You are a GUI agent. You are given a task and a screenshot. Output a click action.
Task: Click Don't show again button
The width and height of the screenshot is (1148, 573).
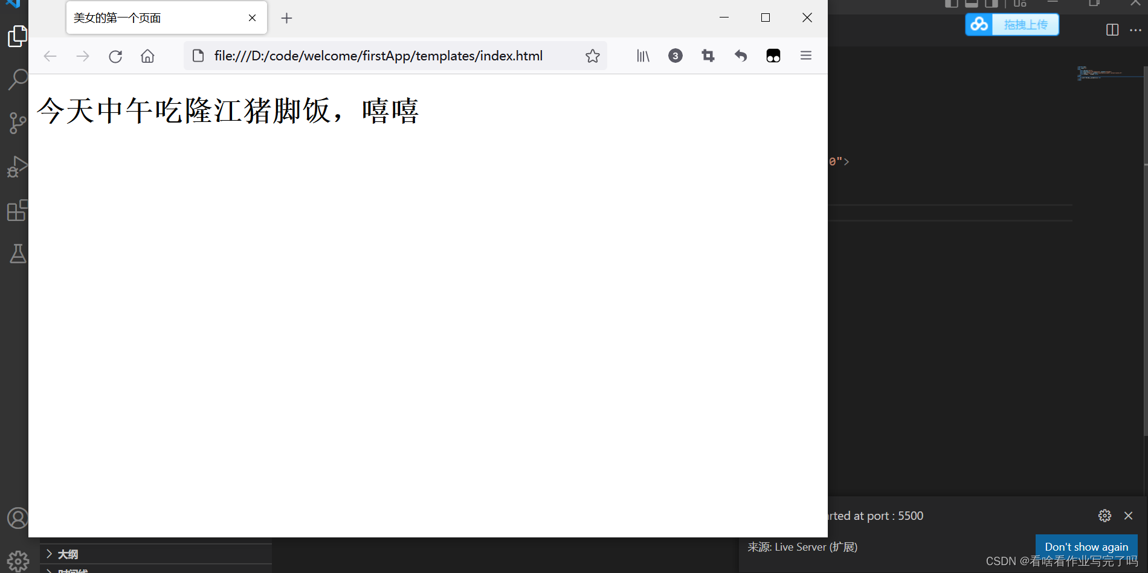coord(1086,546)
